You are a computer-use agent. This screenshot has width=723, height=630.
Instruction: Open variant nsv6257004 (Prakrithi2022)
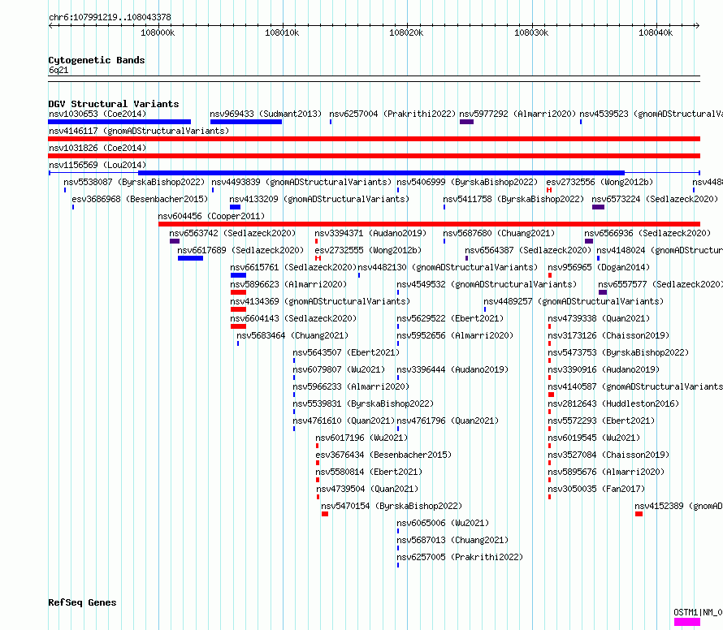(392, 114)
